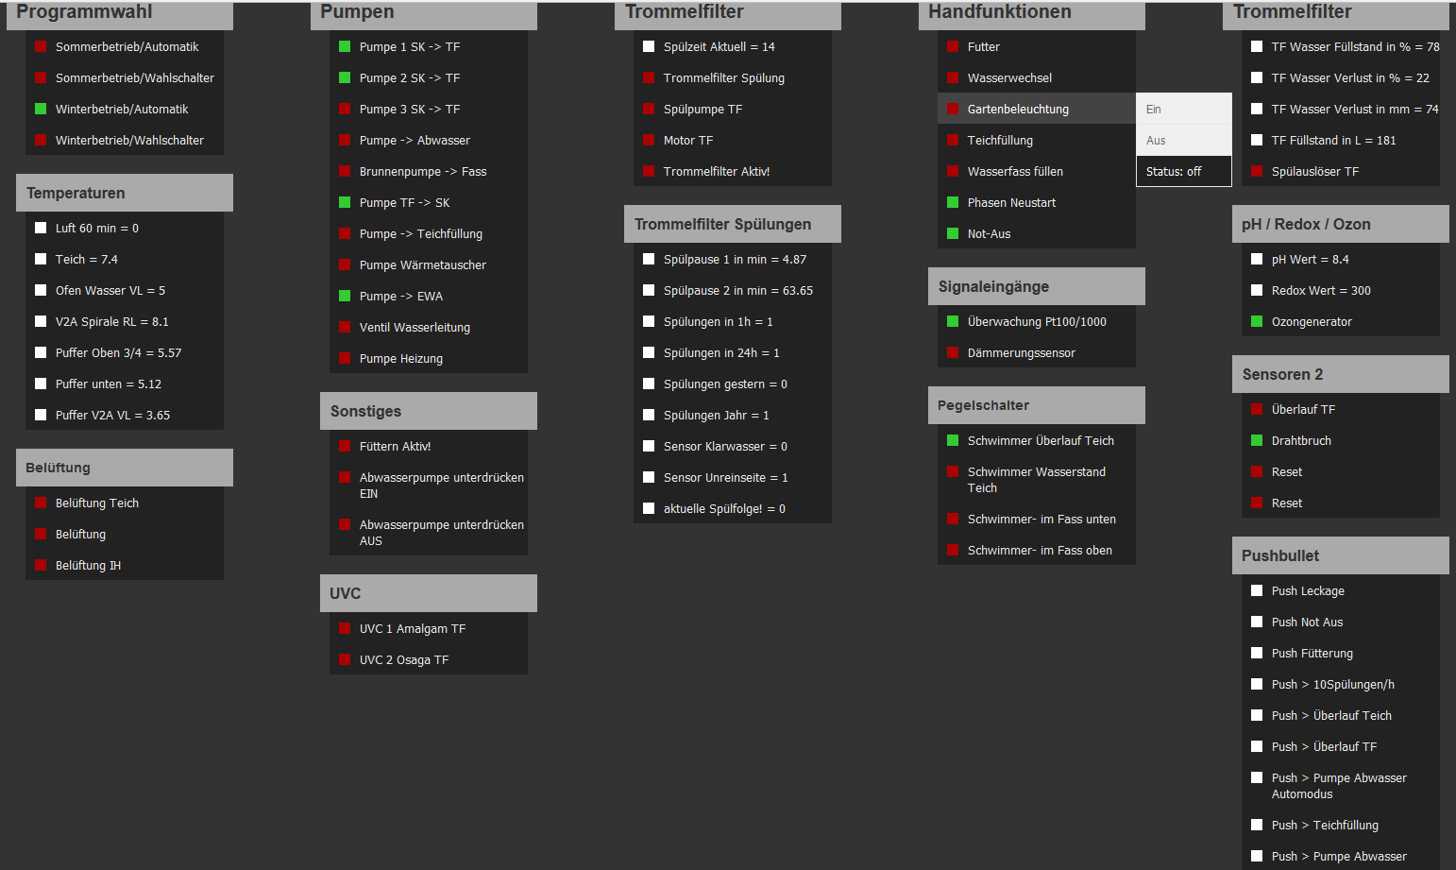Screen dimensions: 1456x870
Task: Click the white box beside Push Leckage
Action: [x=1257, y=591]
